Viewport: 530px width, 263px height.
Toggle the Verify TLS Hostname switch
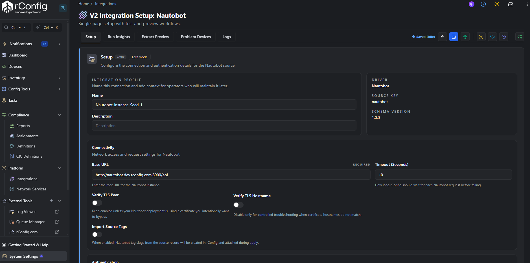[x=238, y=205]
